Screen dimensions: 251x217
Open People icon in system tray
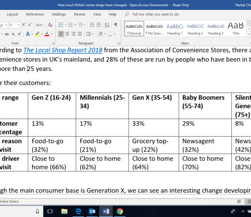(x=233, y=211)
